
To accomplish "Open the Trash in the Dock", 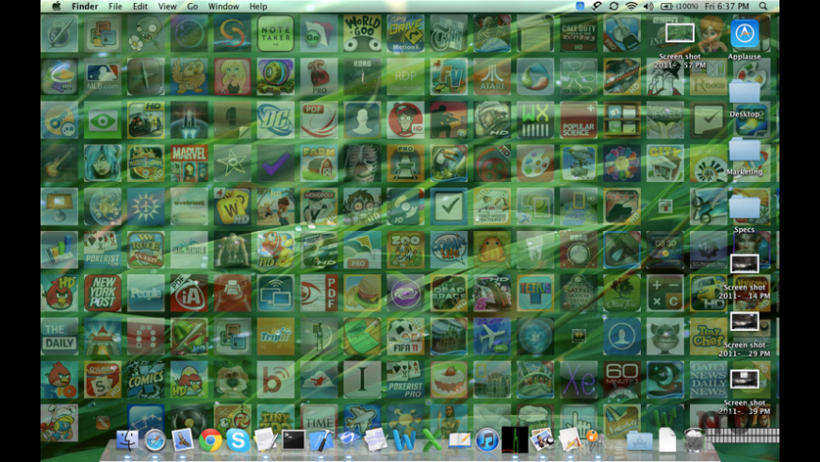I will pyautogui.click(x=695, y=440).
